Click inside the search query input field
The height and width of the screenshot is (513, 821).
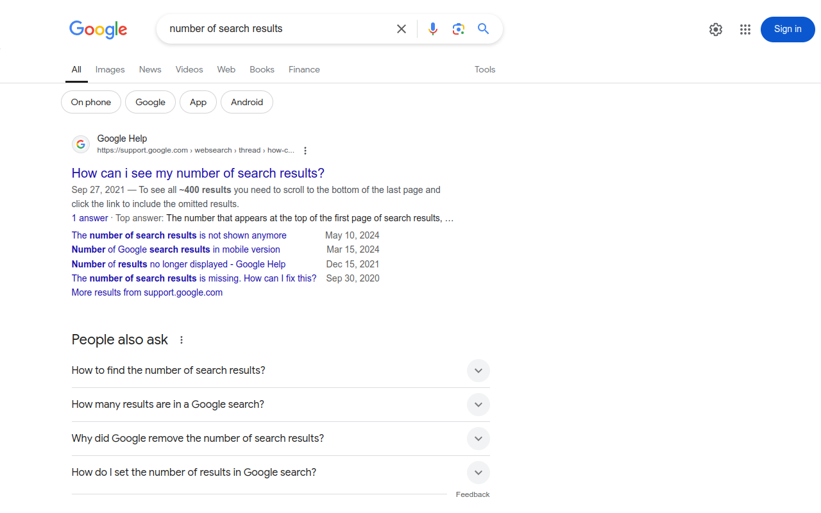pyautogui.click(x=276, y=29)
